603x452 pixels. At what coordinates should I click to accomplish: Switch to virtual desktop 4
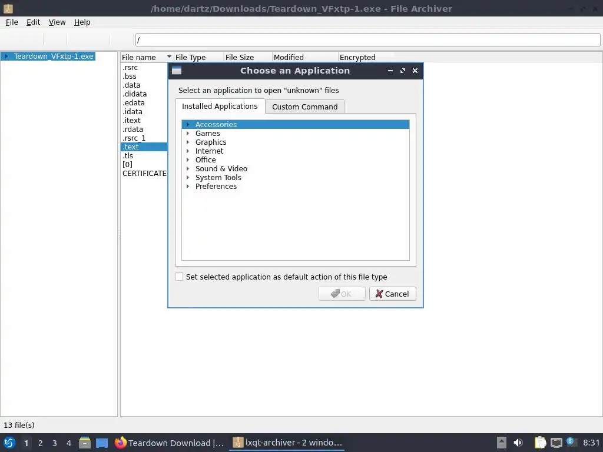[69, 443]
